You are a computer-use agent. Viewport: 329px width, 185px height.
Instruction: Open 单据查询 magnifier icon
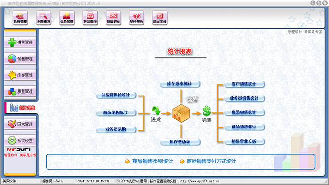[43, 18]
